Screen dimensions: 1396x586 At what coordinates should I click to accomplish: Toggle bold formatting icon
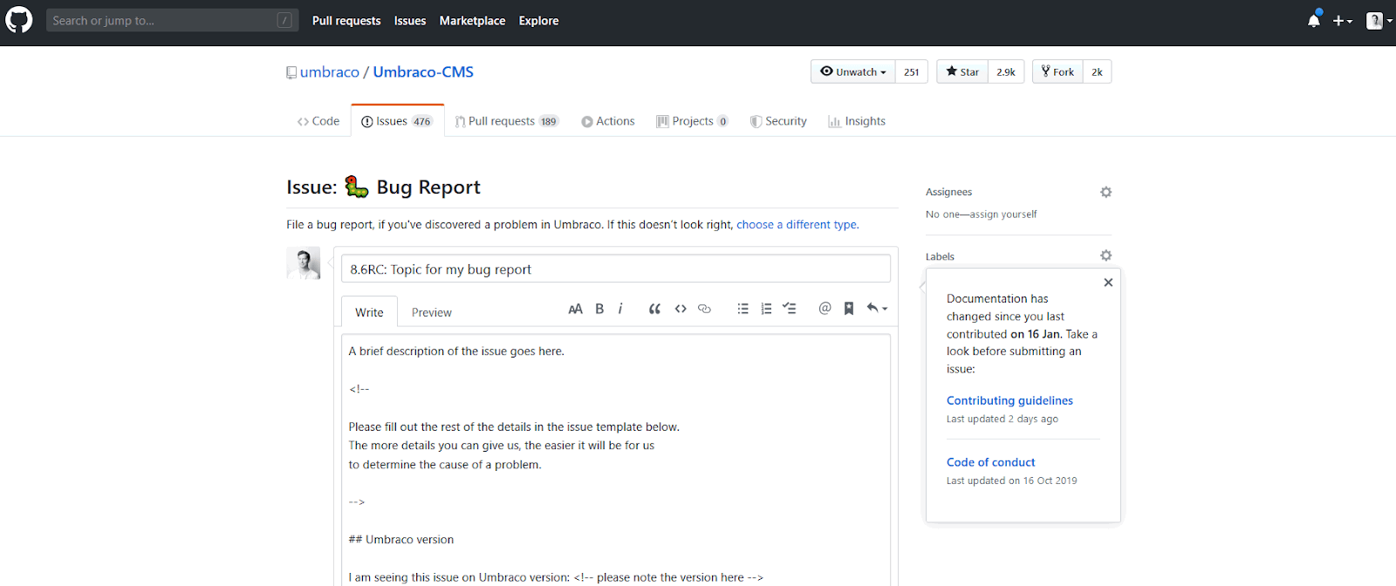pos(599,309)
